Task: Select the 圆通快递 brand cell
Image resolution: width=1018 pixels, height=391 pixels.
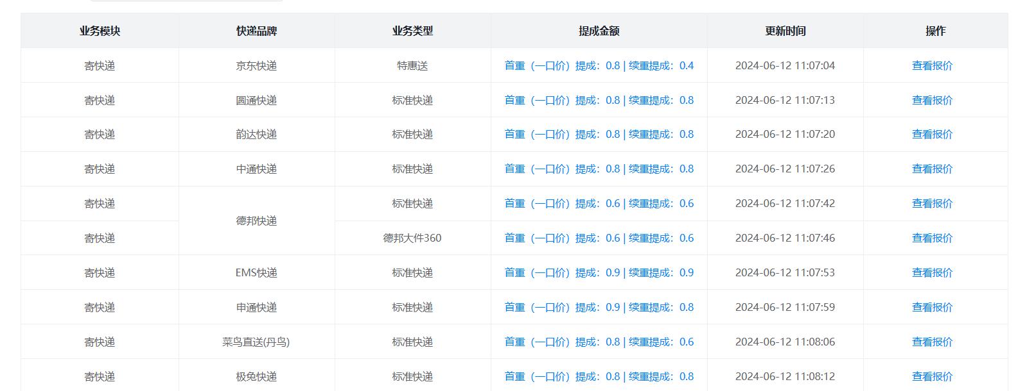Action: click(x=256, y=100)
